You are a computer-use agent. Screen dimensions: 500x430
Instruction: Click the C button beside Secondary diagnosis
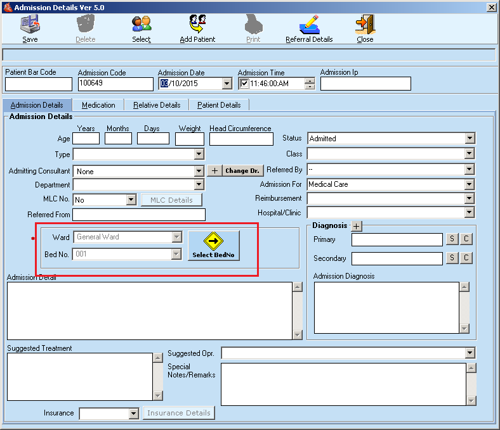[466, 258]
